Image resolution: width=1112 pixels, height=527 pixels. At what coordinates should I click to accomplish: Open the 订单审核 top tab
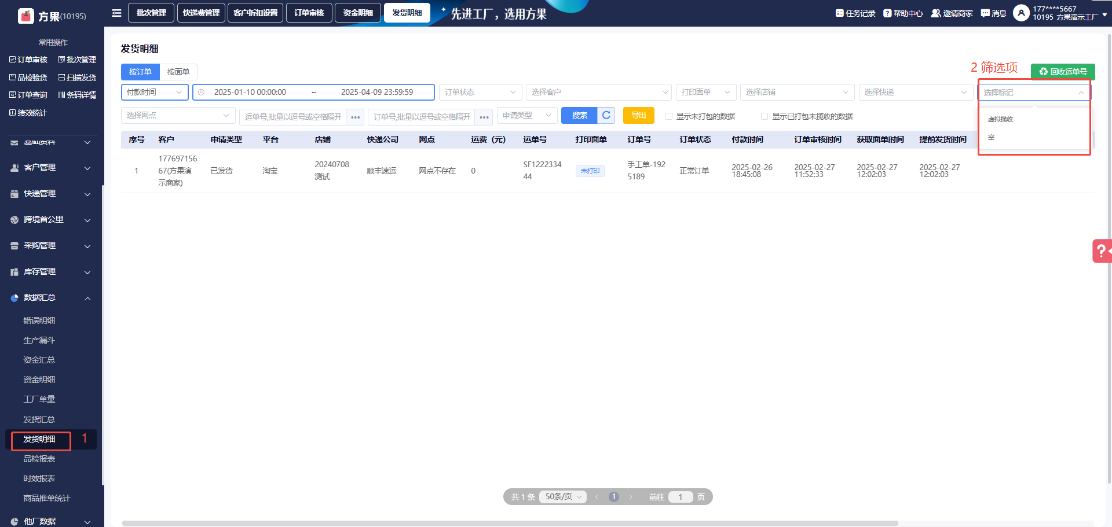pyautogui.click(x=309, y=13)
